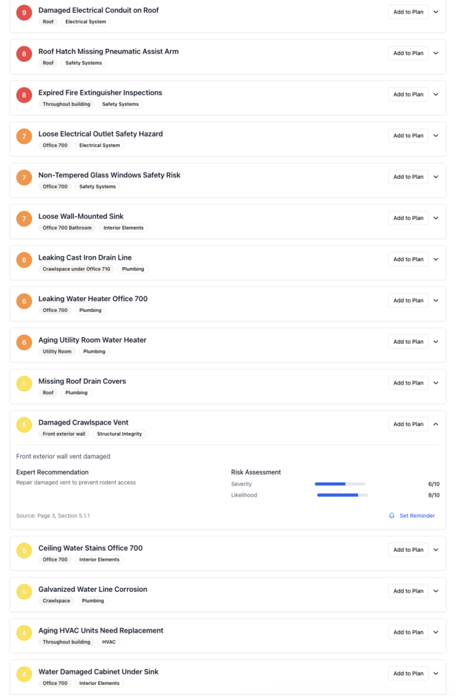Expand Ceiling Water Stains Office 700 details
The image size is (456, 696).
pos(436,550)
